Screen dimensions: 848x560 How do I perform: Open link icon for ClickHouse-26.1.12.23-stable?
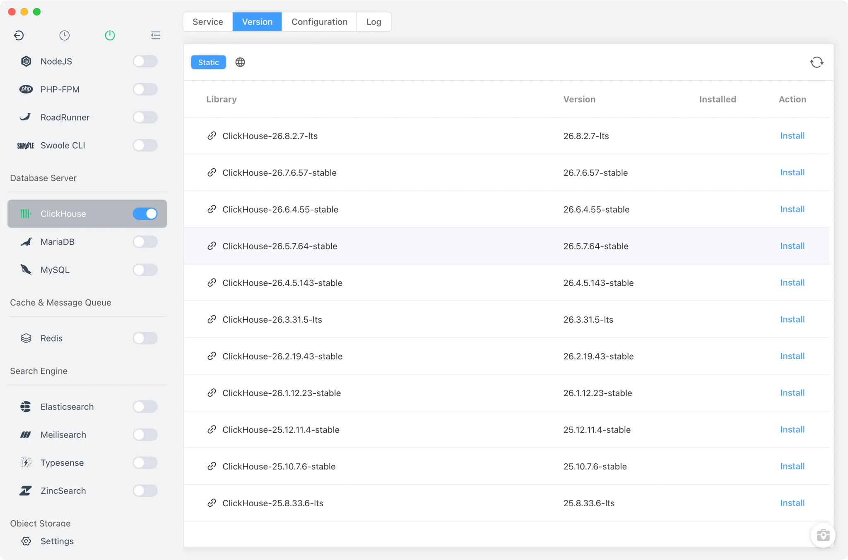212,393
